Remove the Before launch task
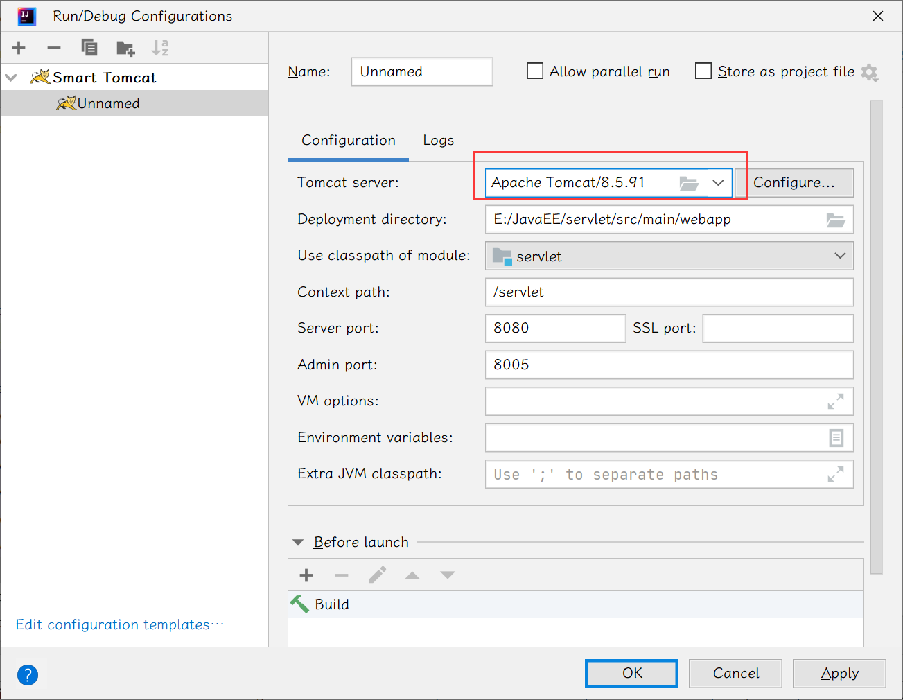This screenshot has height=700, width=903. (x=342, y=575)
